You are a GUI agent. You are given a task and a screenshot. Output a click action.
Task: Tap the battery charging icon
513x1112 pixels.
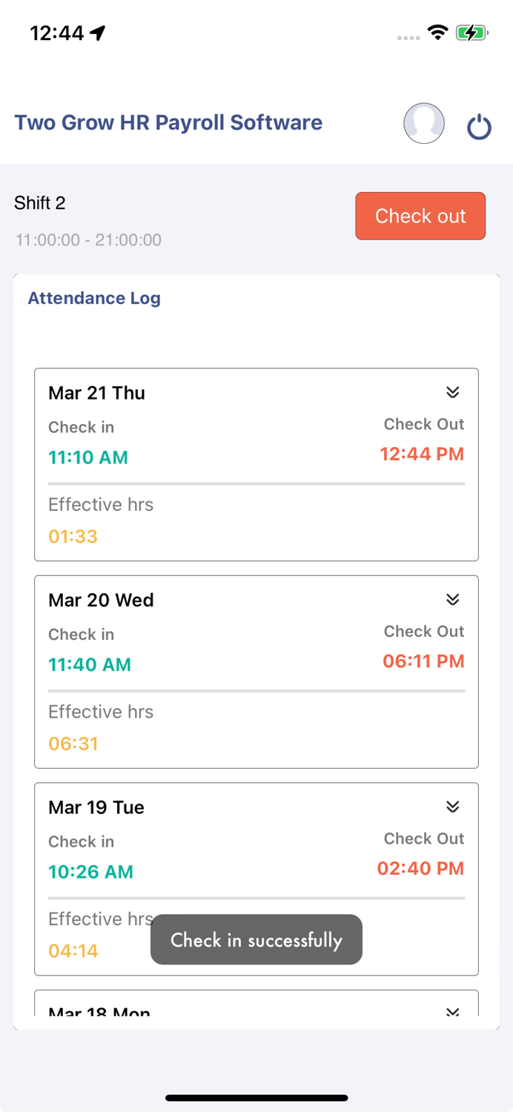tap(471, 33)
